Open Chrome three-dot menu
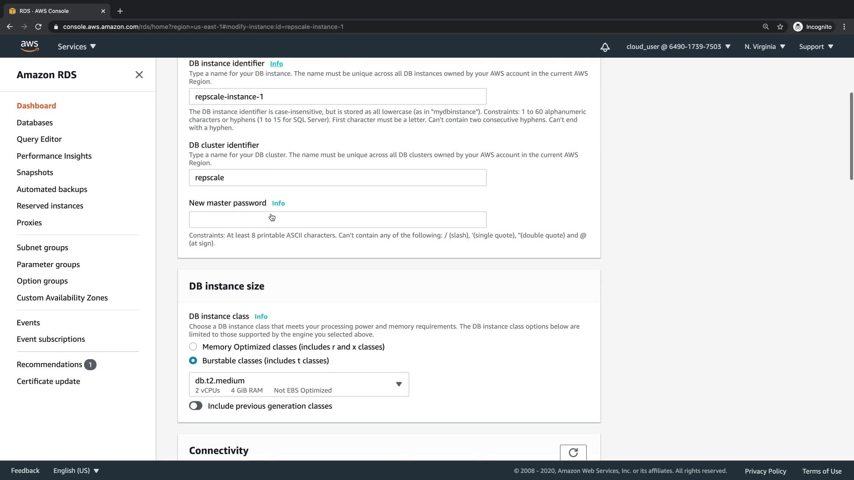 844,27
